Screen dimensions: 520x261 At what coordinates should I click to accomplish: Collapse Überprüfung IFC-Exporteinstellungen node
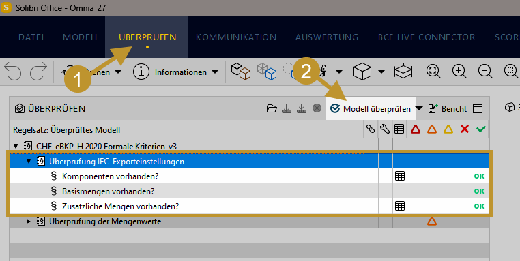tap(29, 162)
